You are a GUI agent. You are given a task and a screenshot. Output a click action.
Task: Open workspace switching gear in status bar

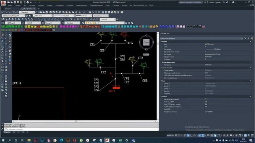[231, 135]
